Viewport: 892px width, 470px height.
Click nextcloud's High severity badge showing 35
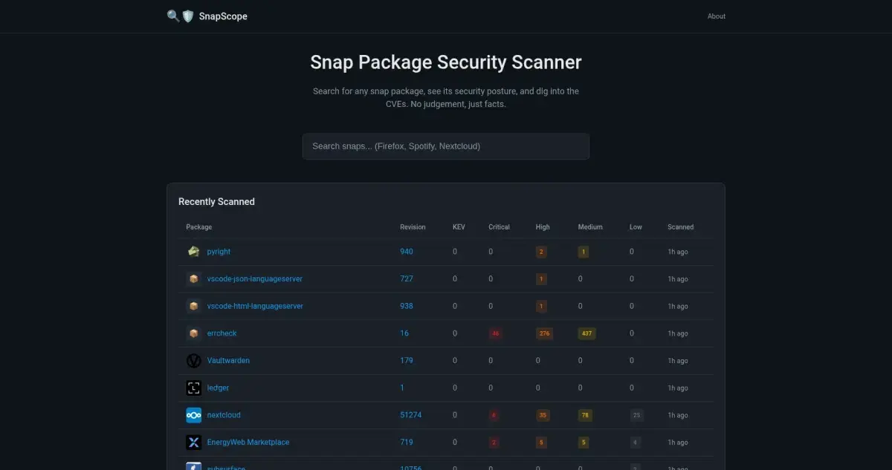tap(542, 415)
